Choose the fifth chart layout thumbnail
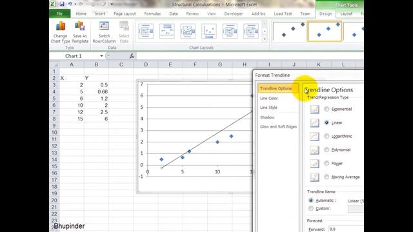The height and width of the screenshot is (232, 413). pyautogui.click(x=230, y=31)
